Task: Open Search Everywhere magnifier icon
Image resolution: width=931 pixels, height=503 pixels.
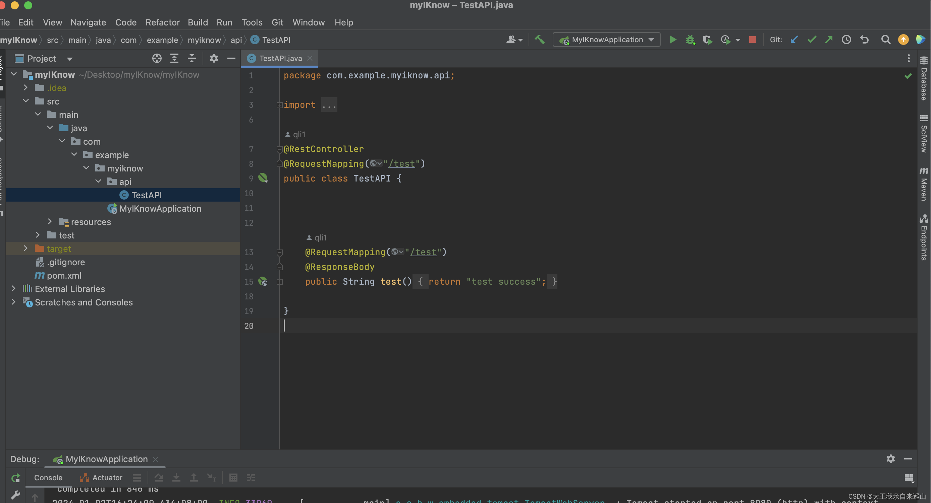Action: 885,40
